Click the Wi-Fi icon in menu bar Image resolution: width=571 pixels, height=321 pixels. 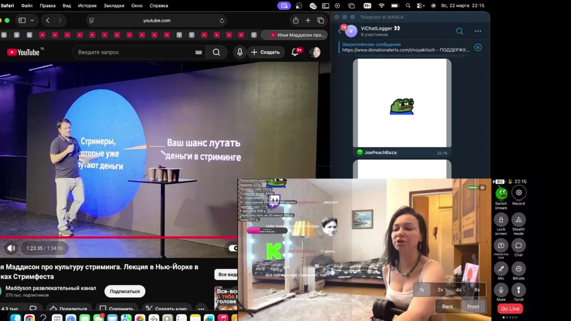tap(381, 6)
